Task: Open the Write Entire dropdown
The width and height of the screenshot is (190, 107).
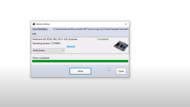Action: (48, 51)
